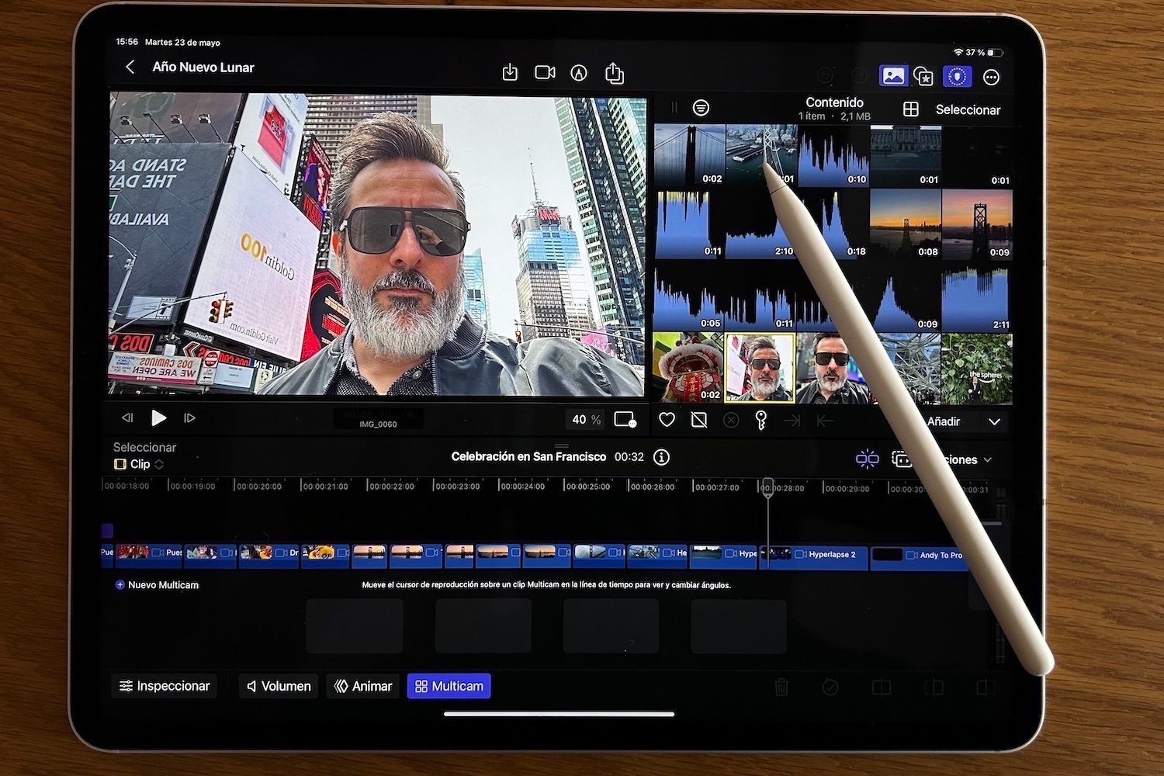Switch to the Volumen tab

coord(277,685)
